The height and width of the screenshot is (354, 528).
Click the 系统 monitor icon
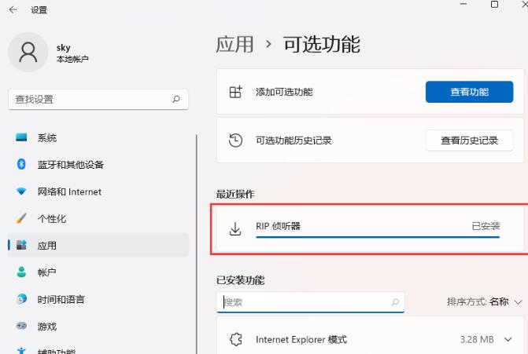click(22, 138)
